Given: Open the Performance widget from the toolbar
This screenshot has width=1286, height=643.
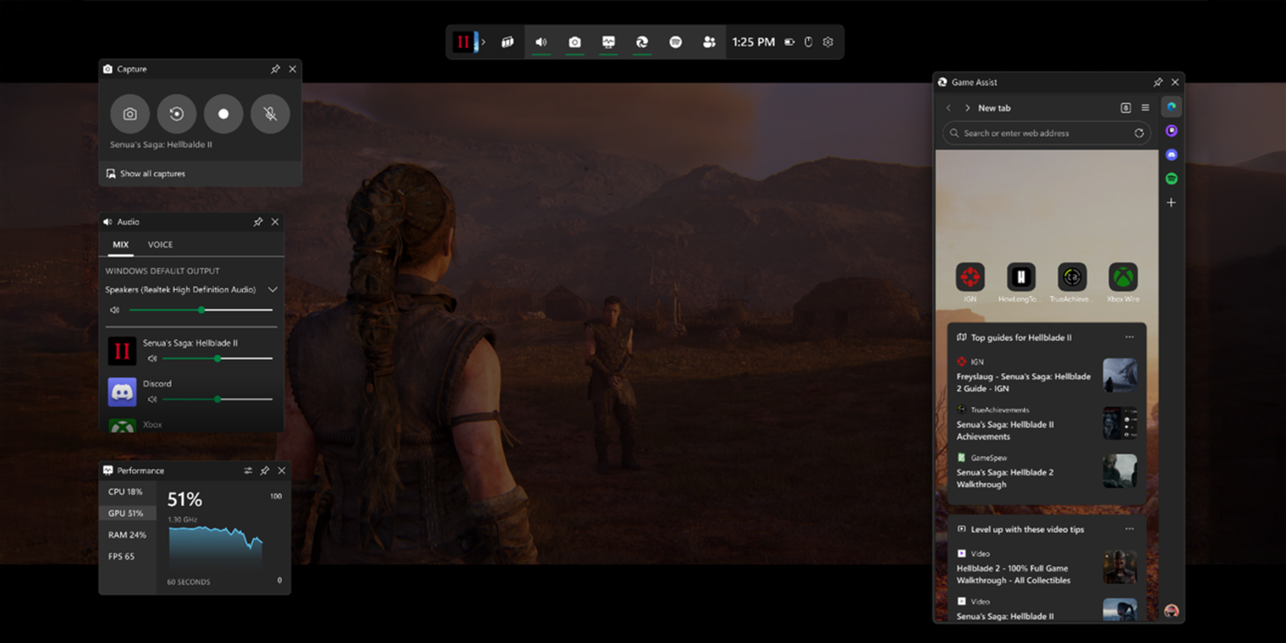Looking at the screenshot, I should point(608,41).
